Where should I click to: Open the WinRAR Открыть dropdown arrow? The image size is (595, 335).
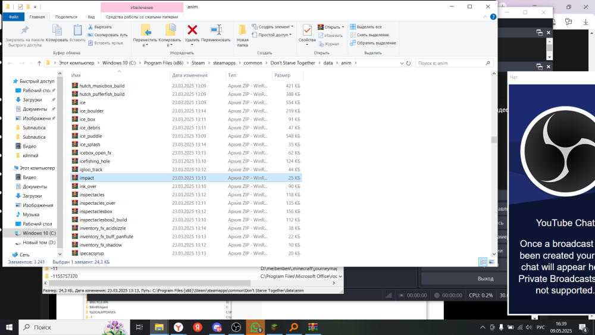343,27
